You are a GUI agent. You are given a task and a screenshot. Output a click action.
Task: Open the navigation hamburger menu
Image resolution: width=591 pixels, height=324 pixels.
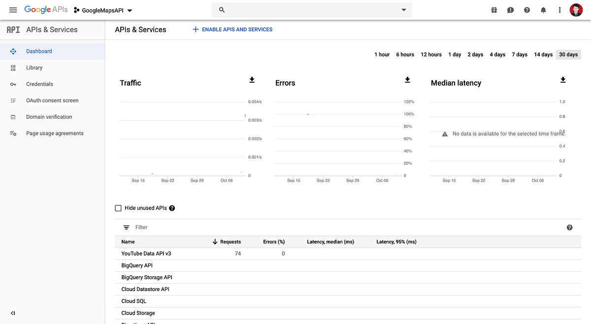[x=13, y=10]
